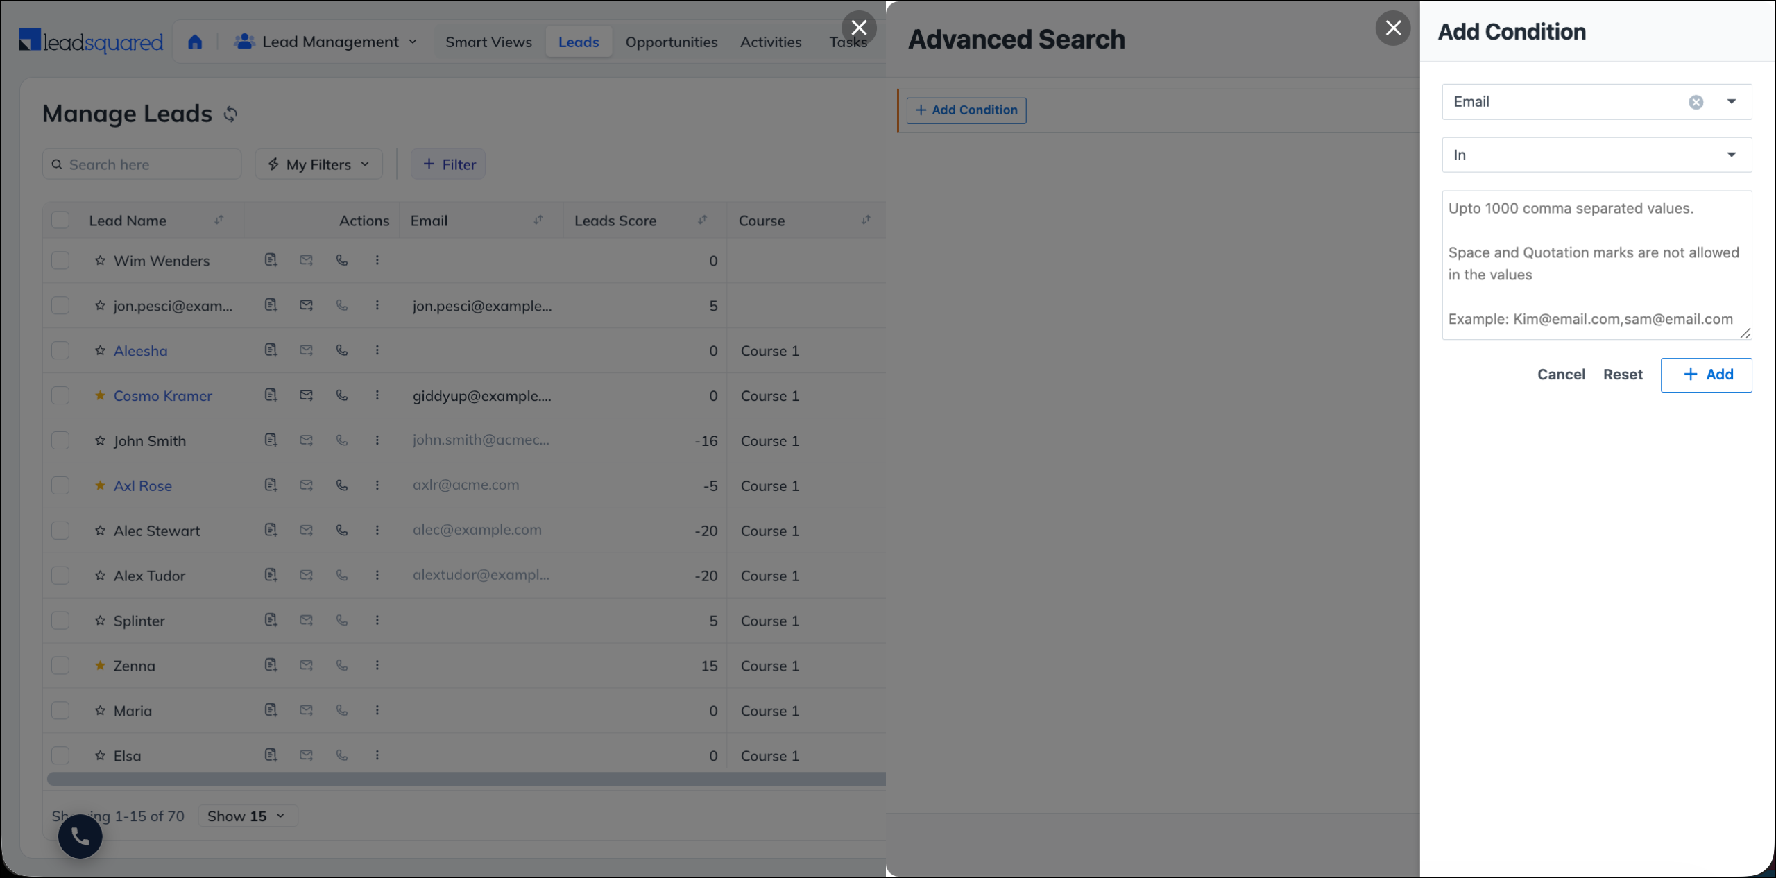Expand the My Filters dropdown
This screenshot has width=1776, height=878.
(318, 164)
